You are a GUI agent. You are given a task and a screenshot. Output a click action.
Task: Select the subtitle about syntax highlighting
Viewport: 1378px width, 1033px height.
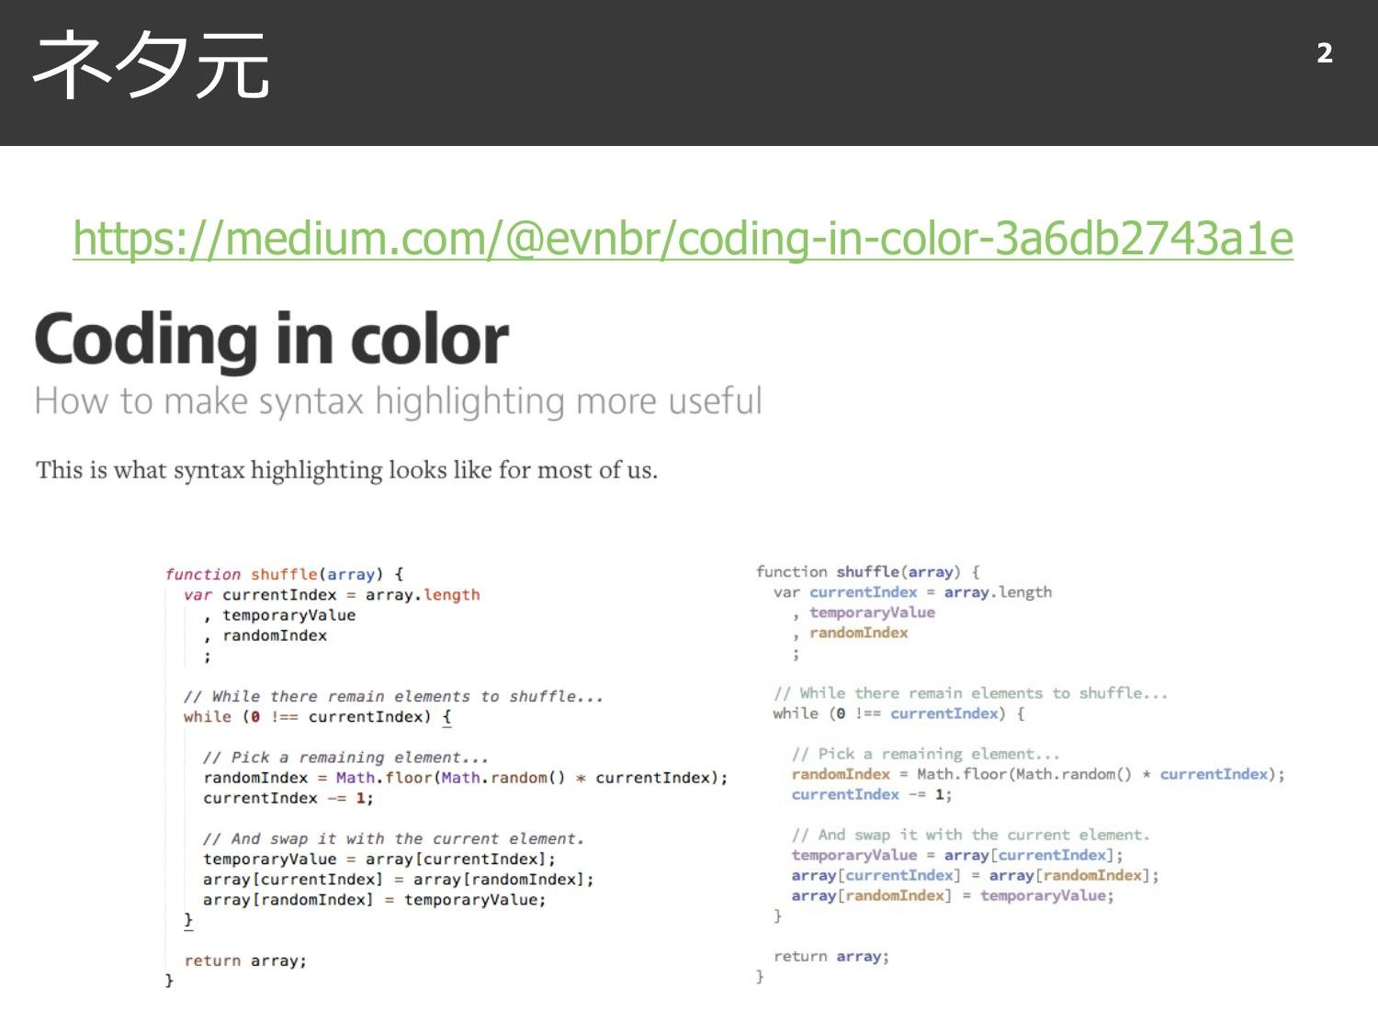click(398, 400)
